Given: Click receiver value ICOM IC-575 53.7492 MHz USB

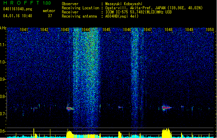Looking at the screenshot, I should [x=138, y=12].
